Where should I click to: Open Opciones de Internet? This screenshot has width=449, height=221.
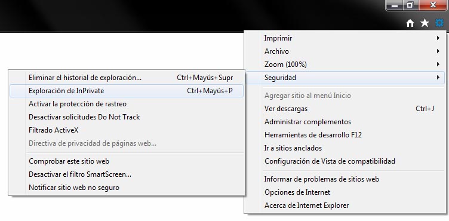pos(345,192)
